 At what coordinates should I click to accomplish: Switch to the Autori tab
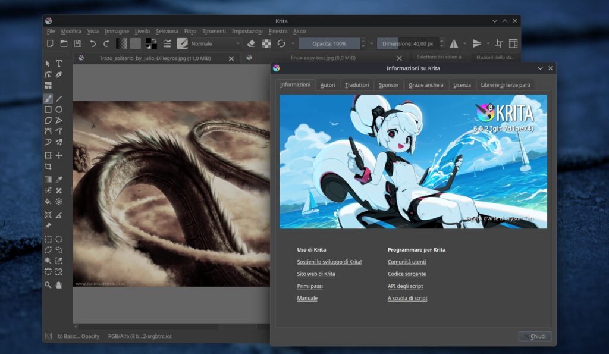(328, 85)
